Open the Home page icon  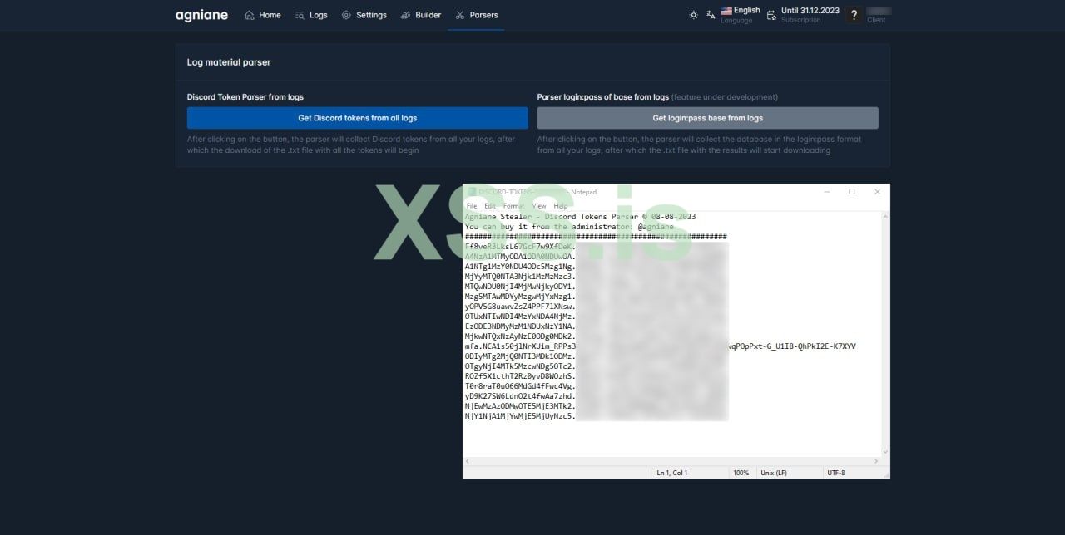pyautogui.click(x=250, y=15)
